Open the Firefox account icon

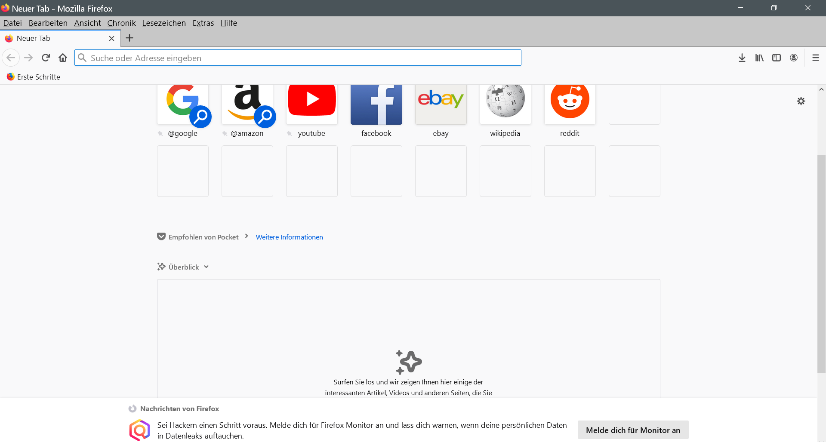pyautogui.click(x=794, y=58)
